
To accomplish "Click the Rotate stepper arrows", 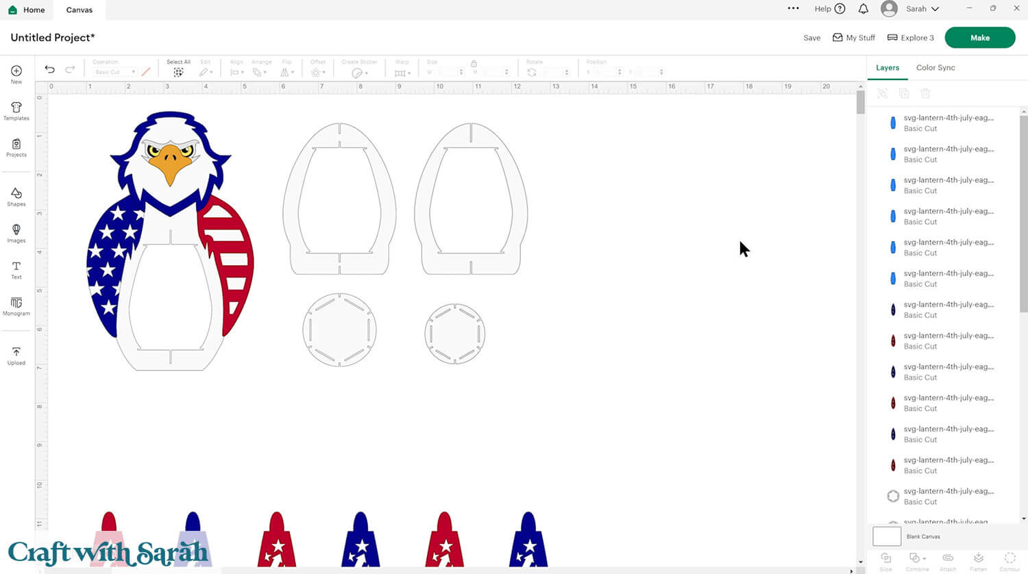I will [567, 72].
